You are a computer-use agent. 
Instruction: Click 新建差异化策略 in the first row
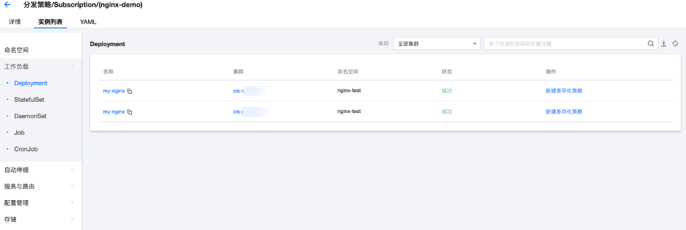tap(564, 91)
